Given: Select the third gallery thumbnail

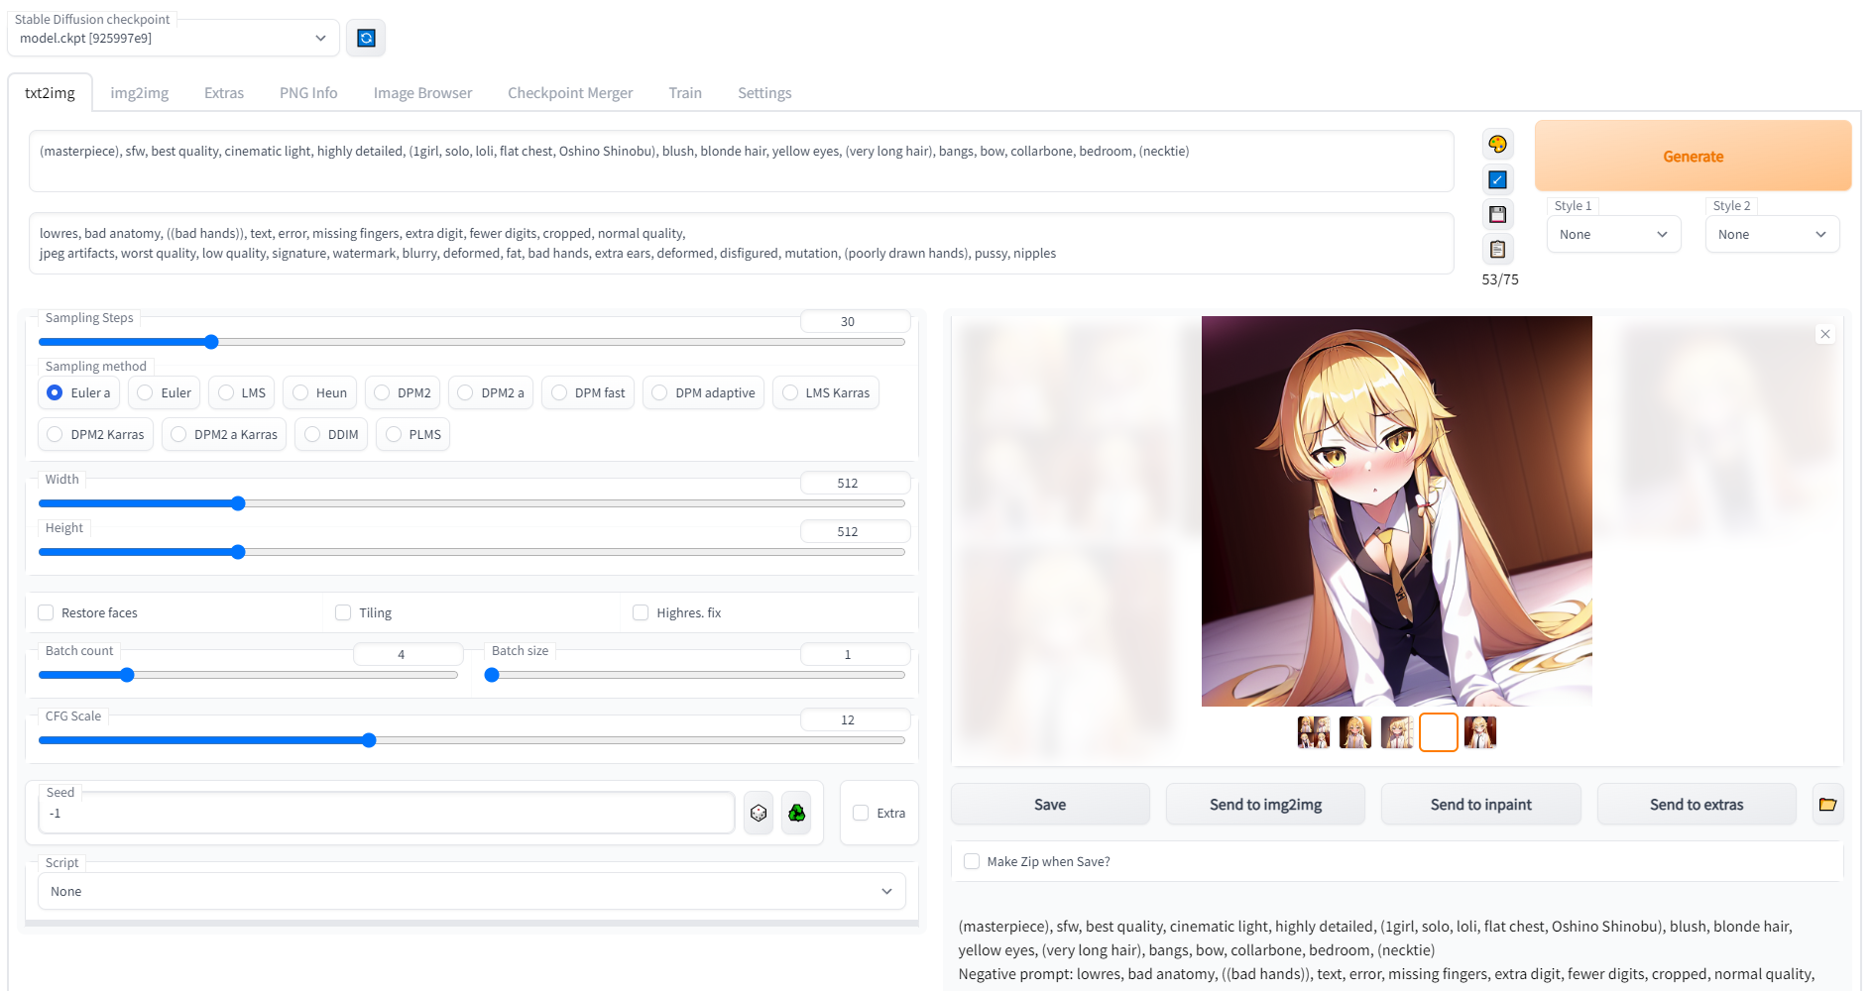Looking at the screenshot, I should (x=1397, y=732).
